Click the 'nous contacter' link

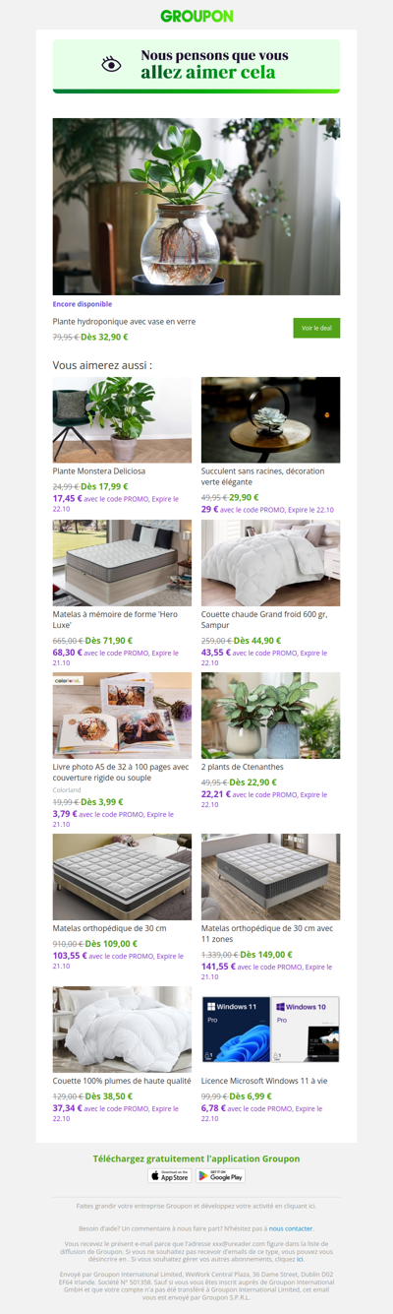tap(291, 1228)
